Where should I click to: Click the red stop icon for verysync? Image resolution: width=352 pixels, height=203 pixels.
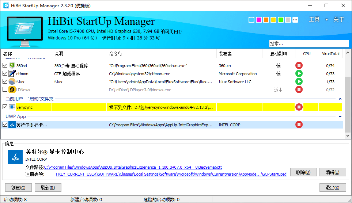coord(299,107)
